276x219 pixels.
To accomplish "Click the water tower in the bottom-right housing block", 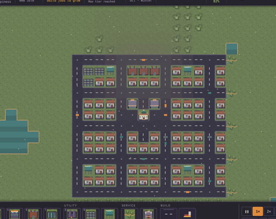I will click(x=188, y=170).
